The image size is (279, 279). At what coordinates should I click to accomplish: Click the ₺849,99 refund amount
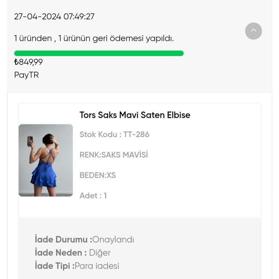tap(29, 62)
